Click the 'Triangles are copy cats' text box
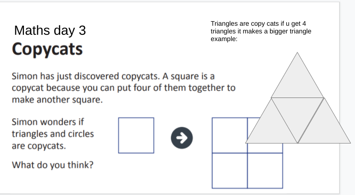This screenshot has height=195, width=355. 261,31
